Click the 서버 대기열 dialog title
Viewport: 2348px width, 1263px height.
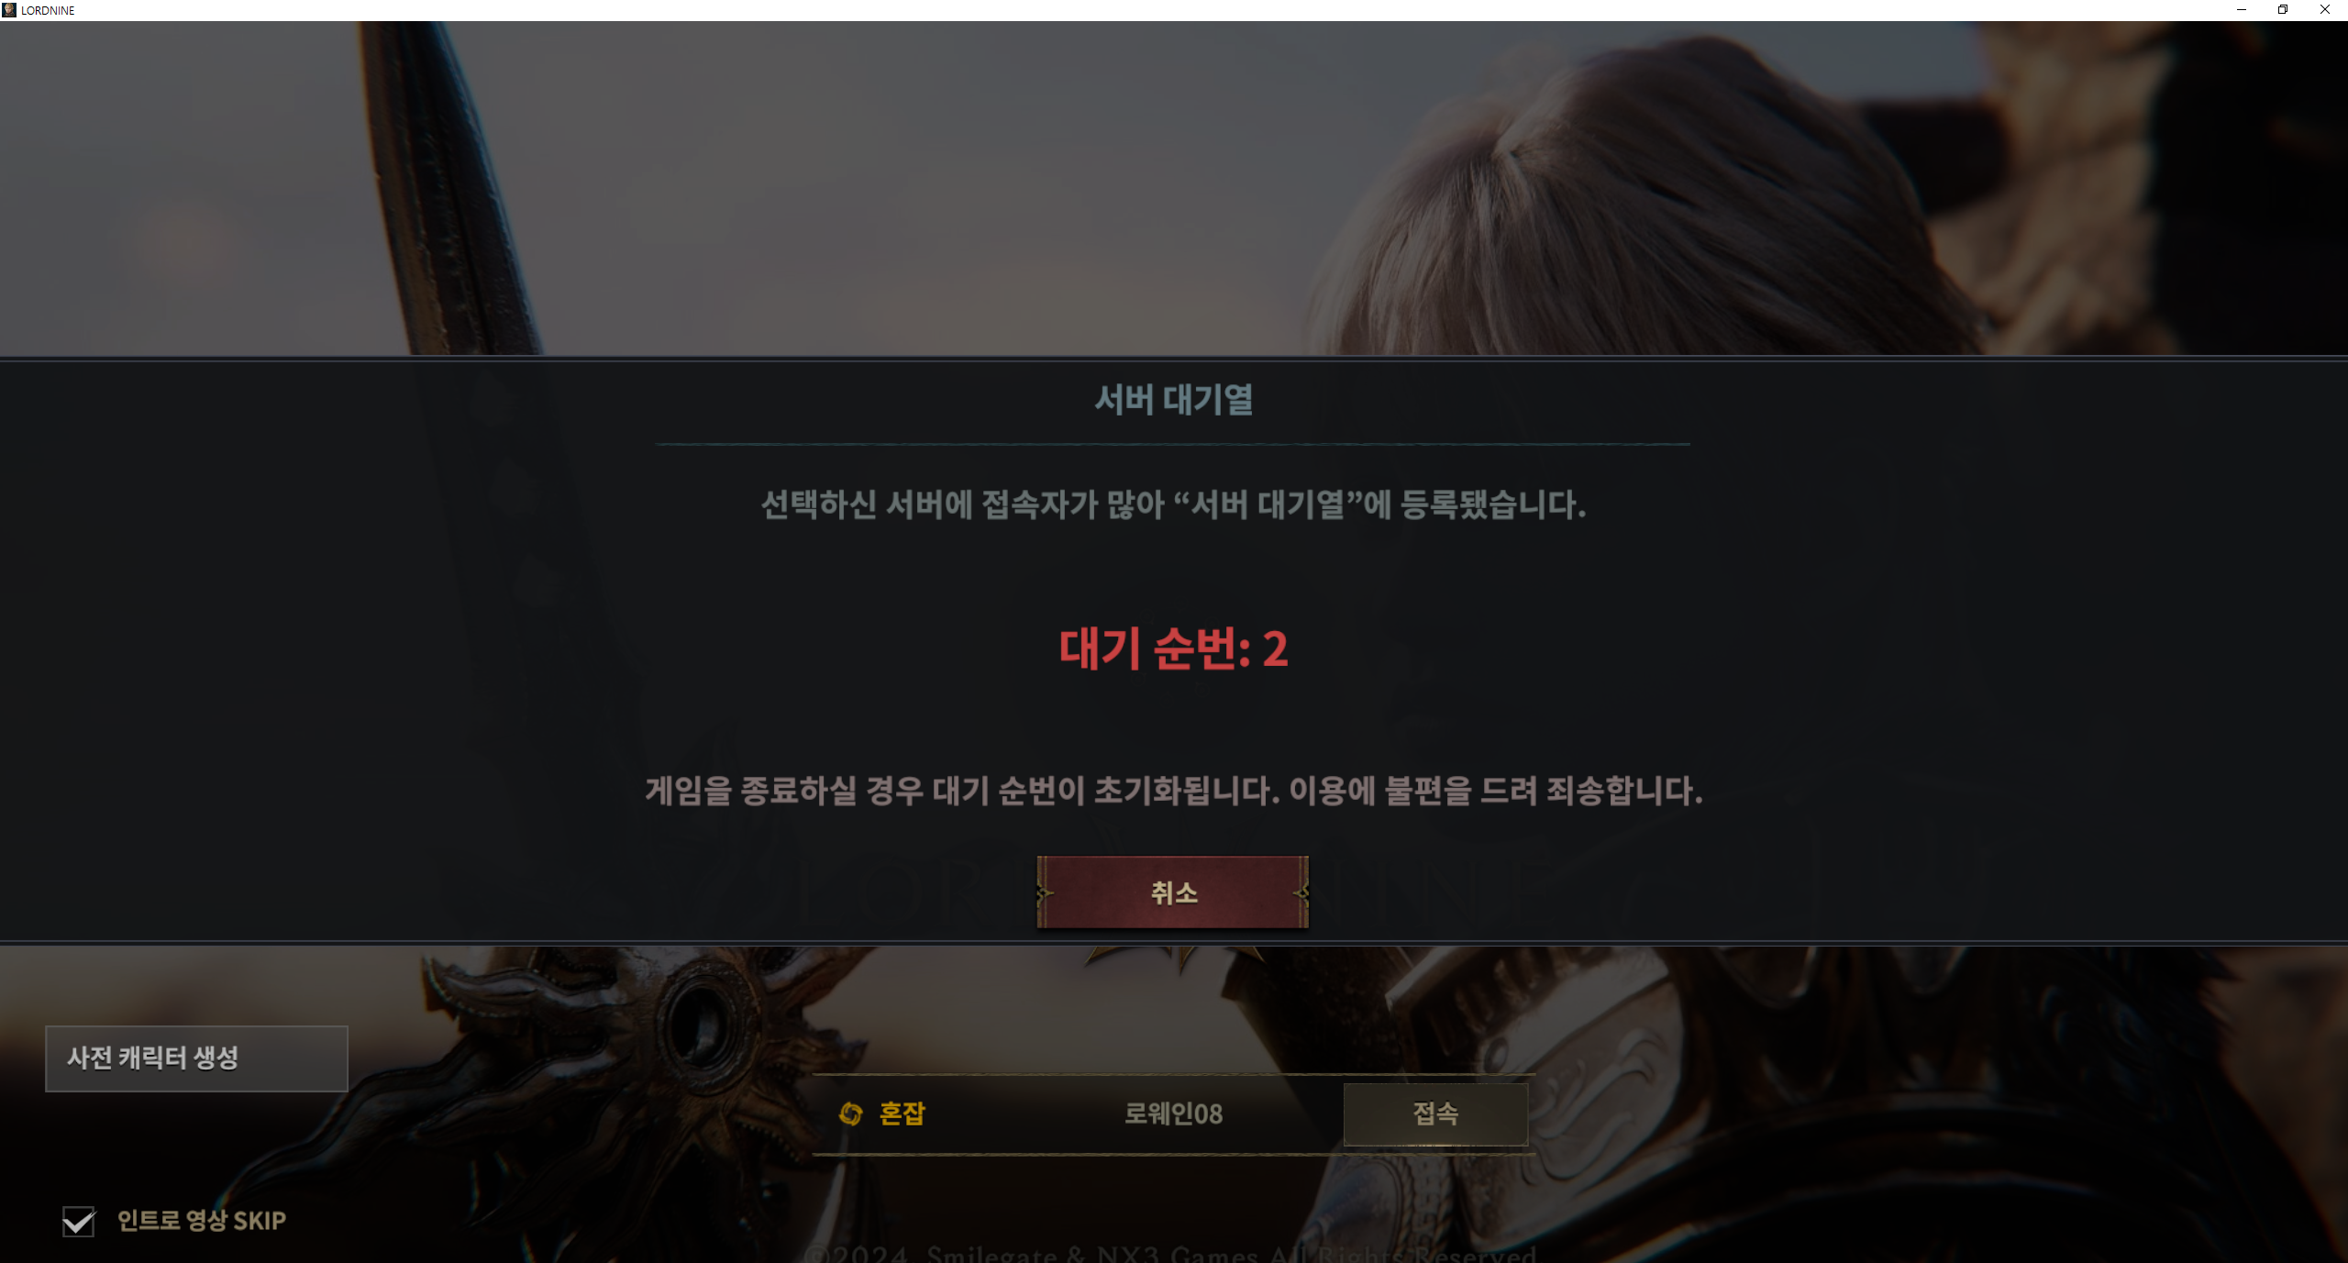tap(1173, 399)
